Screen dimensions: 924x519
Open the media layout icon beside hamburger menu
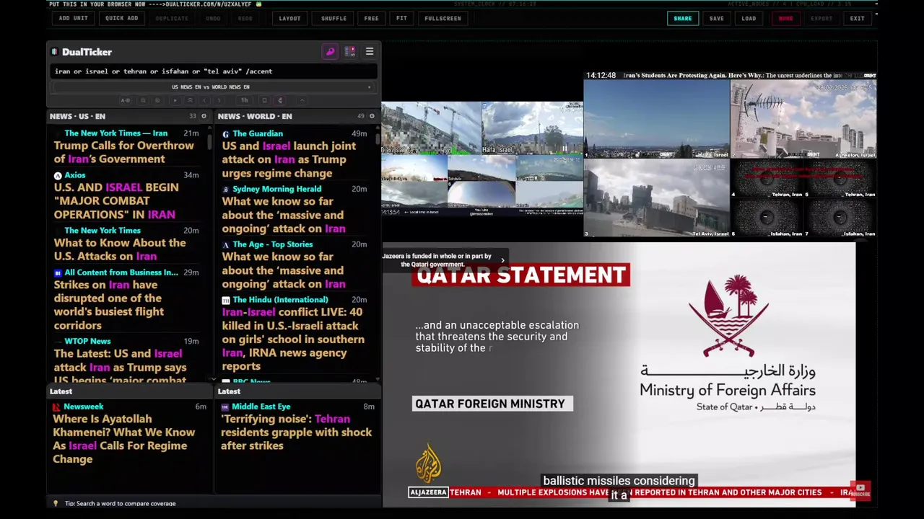pos(350,52)
